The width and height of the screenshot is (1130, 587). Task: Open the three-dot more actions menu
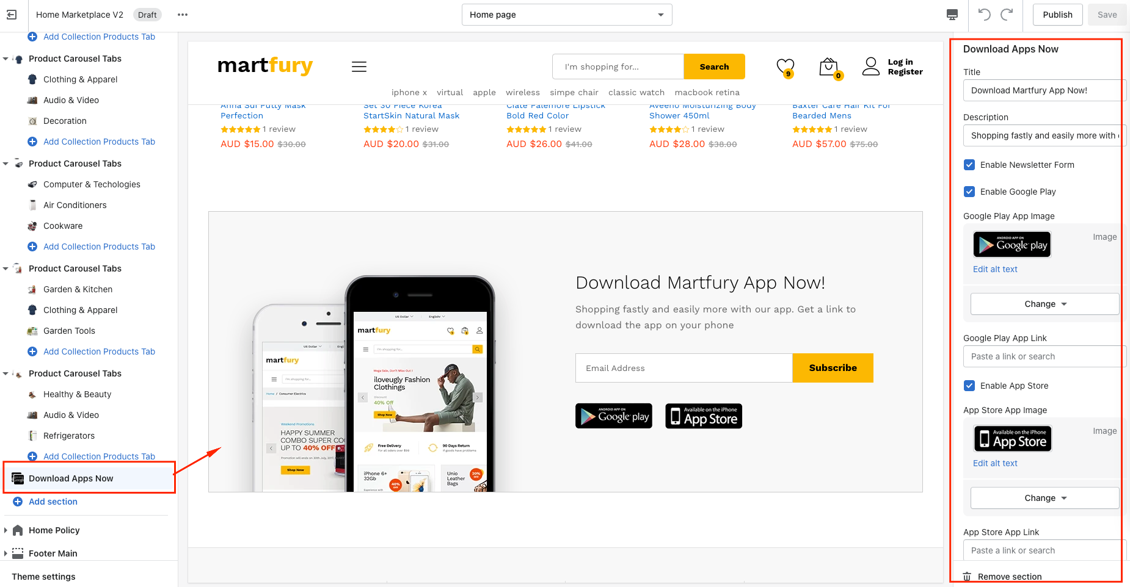tap(183, 15)
